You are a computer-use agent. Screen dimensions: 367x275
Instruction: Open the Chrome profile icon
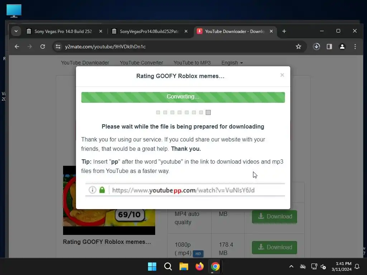(342, 47)
